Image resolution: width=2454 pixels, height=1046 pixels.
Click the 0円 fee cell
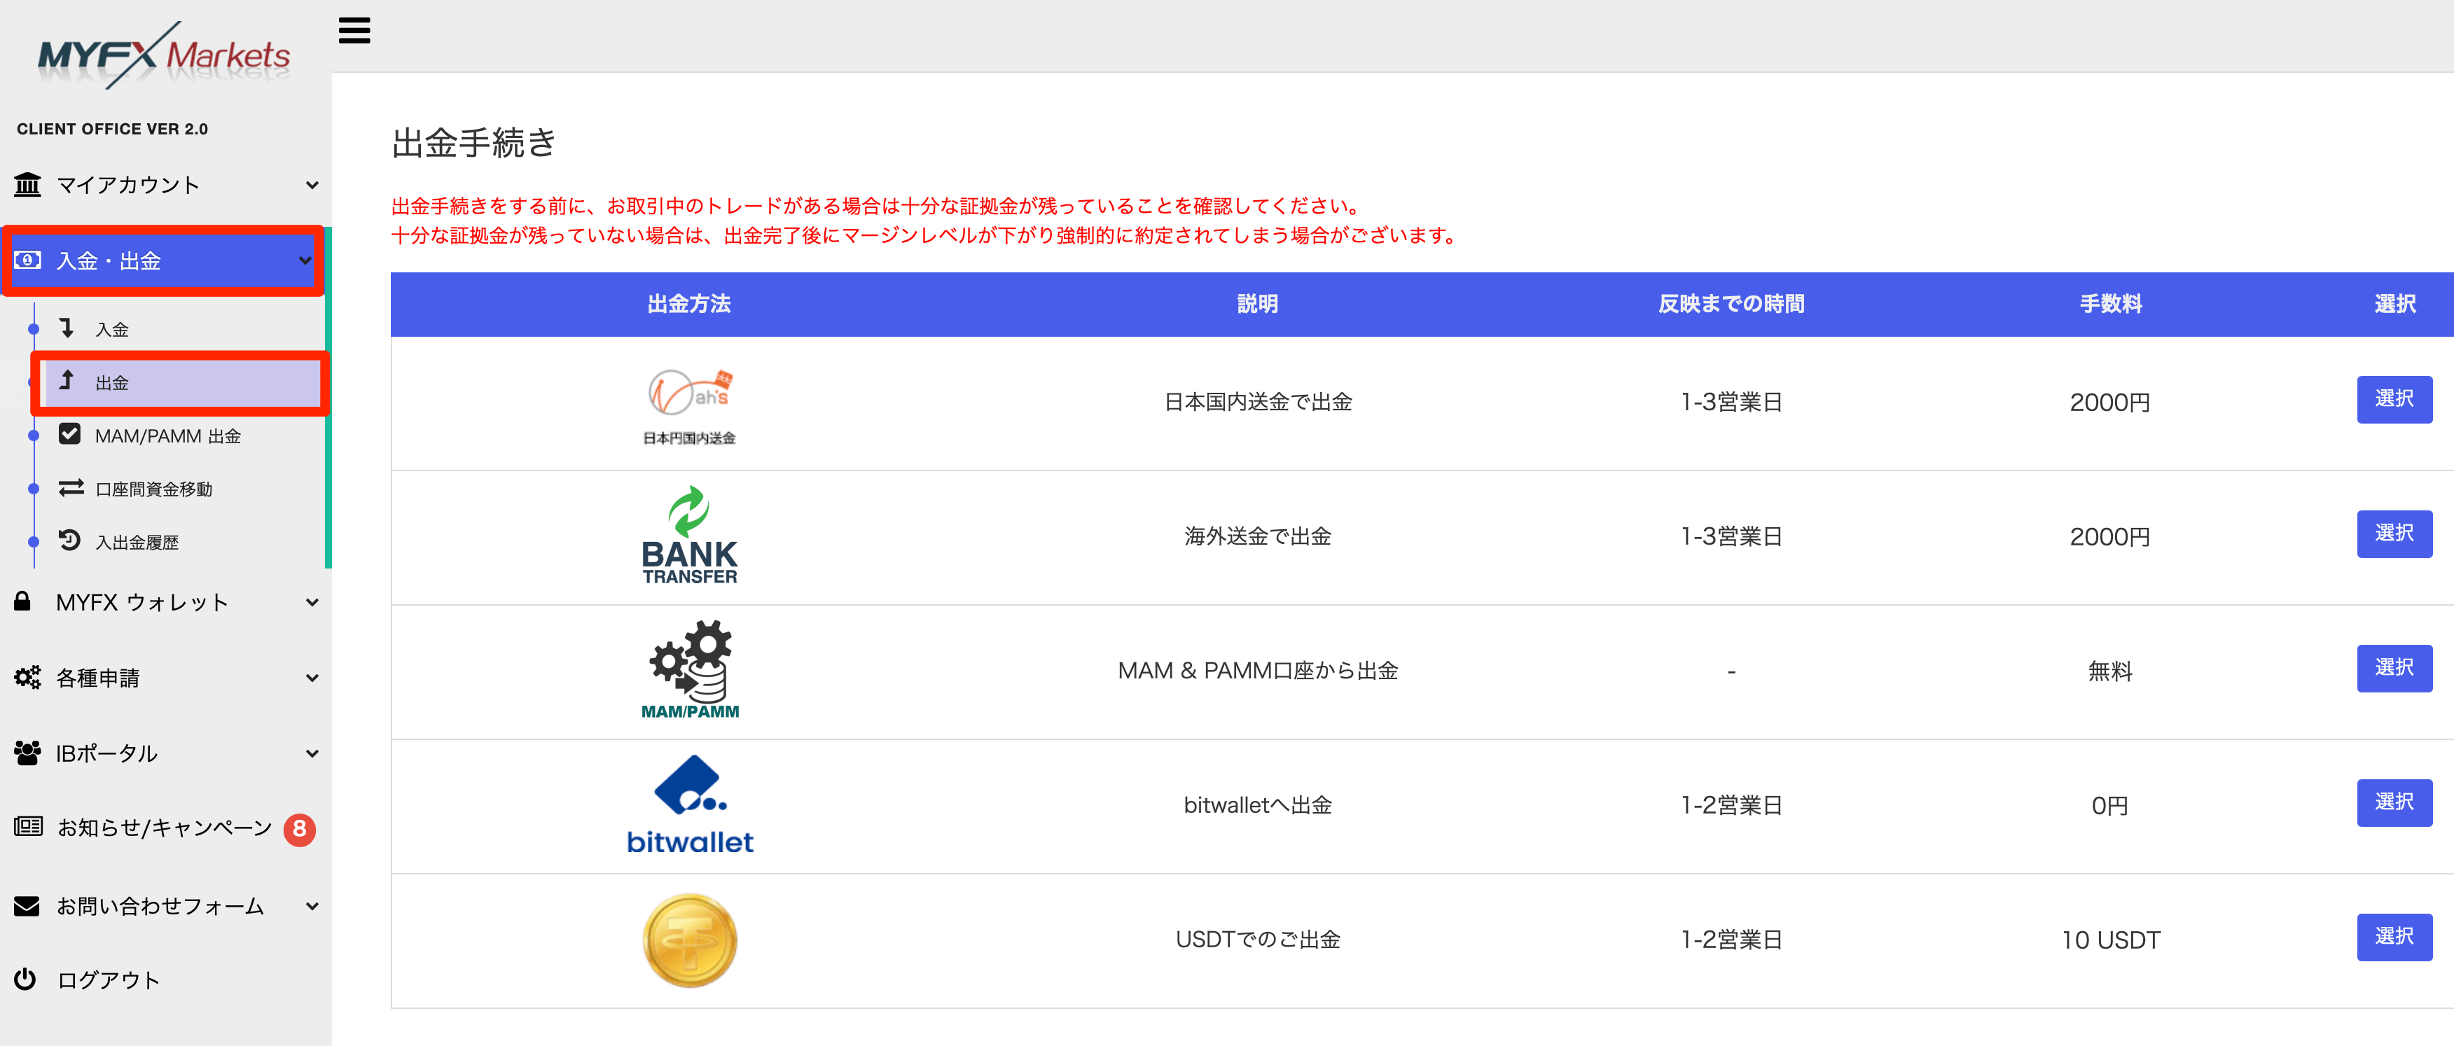[2110, 806]
